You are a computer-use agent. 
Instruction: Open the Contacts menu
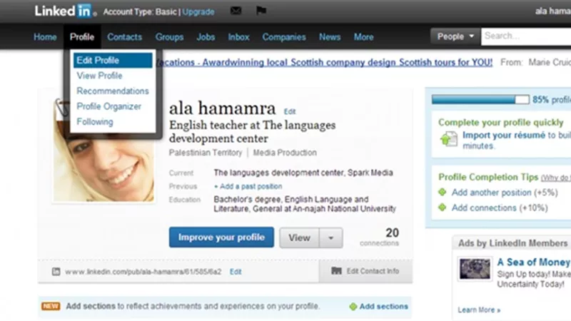coord(124,37)
